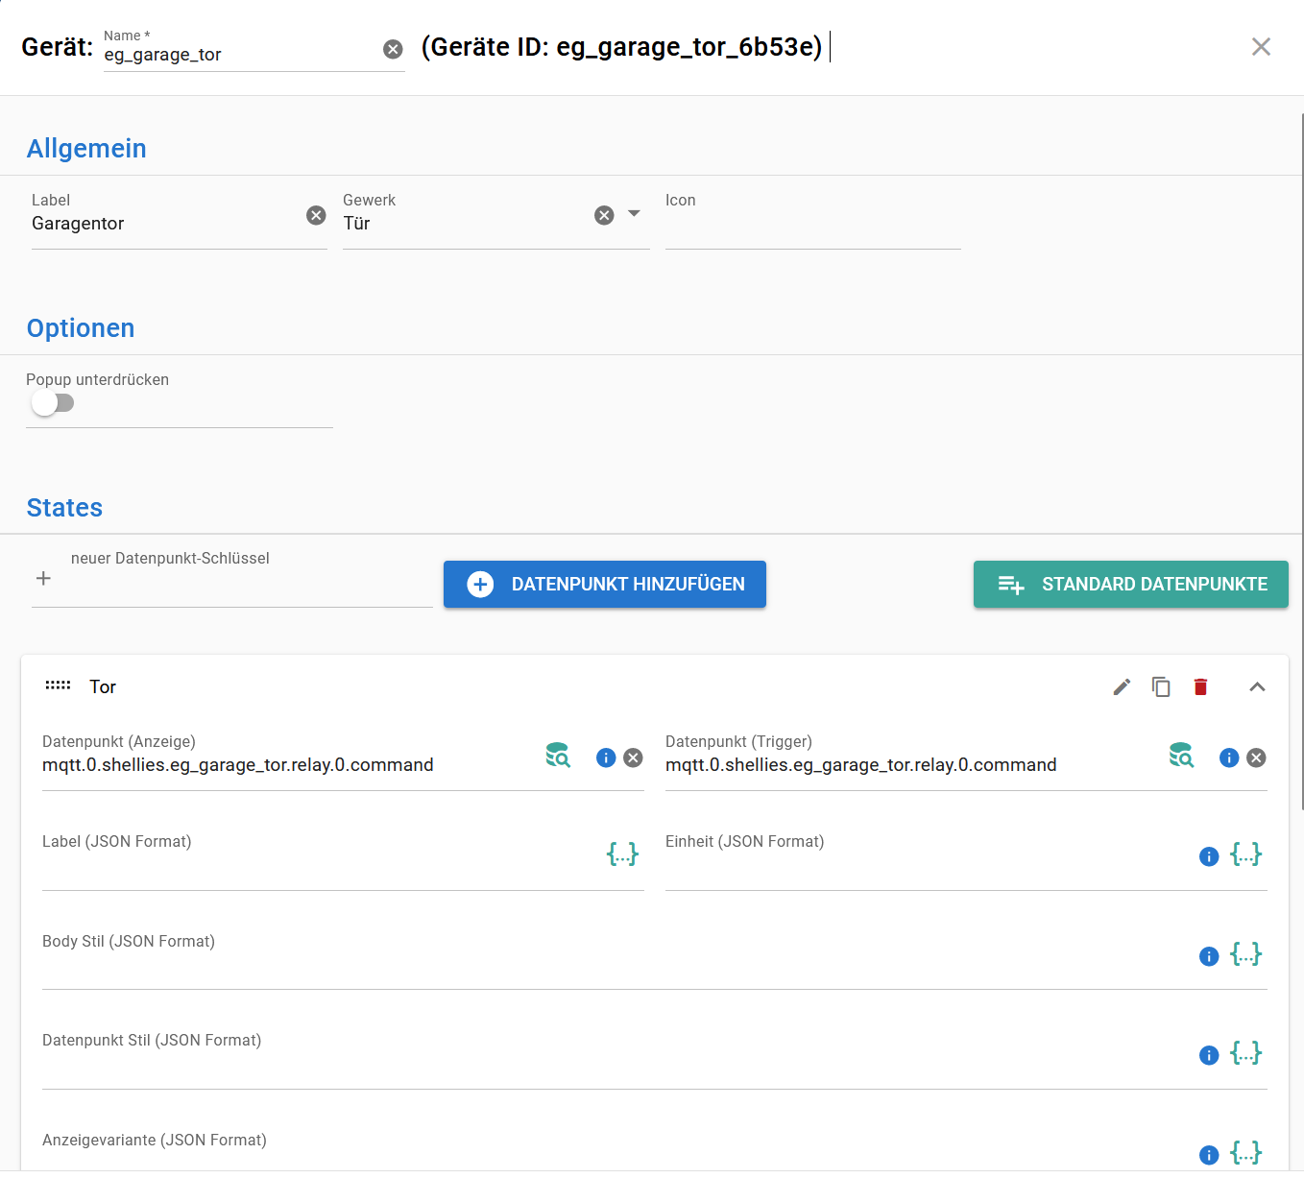Click Standard Datenpunkte button
Image resolution: width=1304 pixels, height=1178 pixels.
point(1130,584)
